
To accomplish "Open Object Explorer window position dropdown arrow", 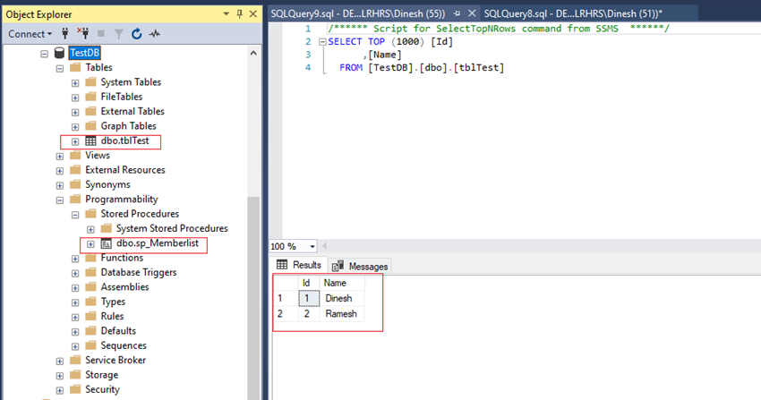I will pyautogui.click(x=227, y=14).
